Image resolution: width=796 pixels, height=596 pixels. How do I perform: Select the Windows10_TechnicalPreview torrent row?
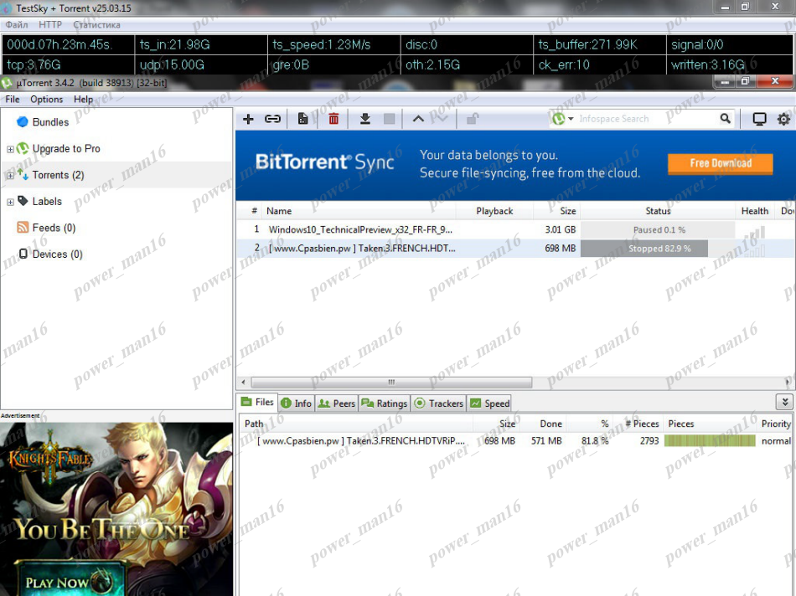360,229
